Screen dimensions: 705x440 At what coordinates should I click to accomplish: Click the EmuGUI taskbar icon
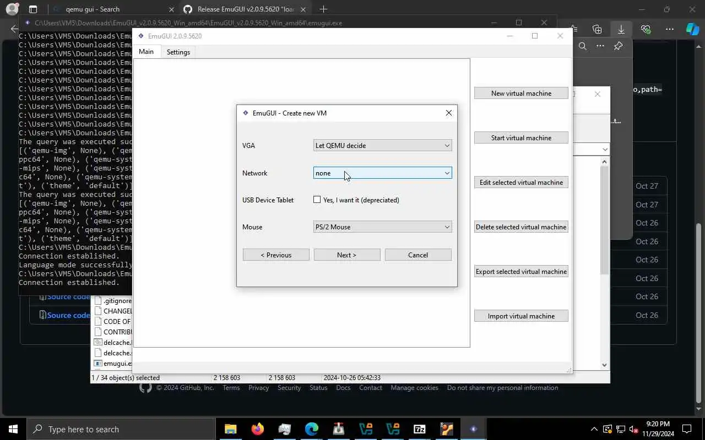(x=474, y=429)
